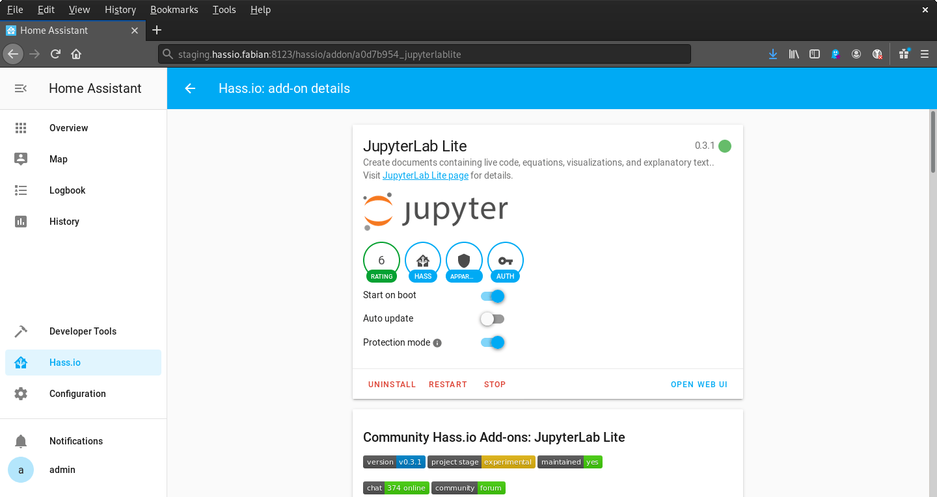Collapse the sidebar with the hamburger icon
This screenshot has height=497, width=937.
20,88
